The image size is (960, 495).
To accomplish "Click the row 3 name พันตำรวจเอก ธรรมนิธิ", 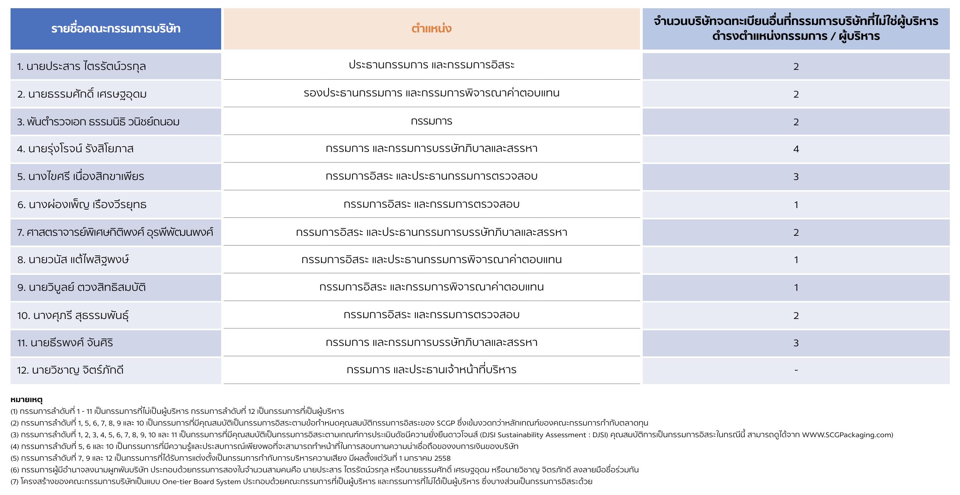I will [x=98, y=122].
